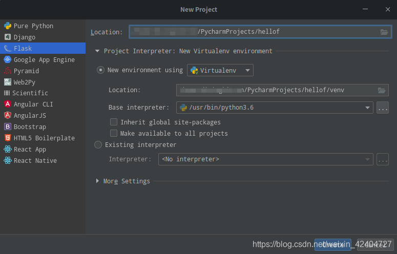Open Base interpreter dropdown arrow

point(367,108)
